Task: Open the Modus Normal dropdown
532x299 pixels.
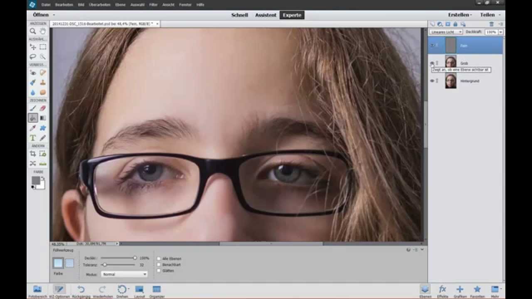Action: [x=124, y=274]
